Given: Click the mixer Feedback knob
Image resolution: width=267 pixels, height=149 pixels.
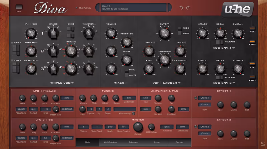Looking at the screenshot, I should [126, 42].
